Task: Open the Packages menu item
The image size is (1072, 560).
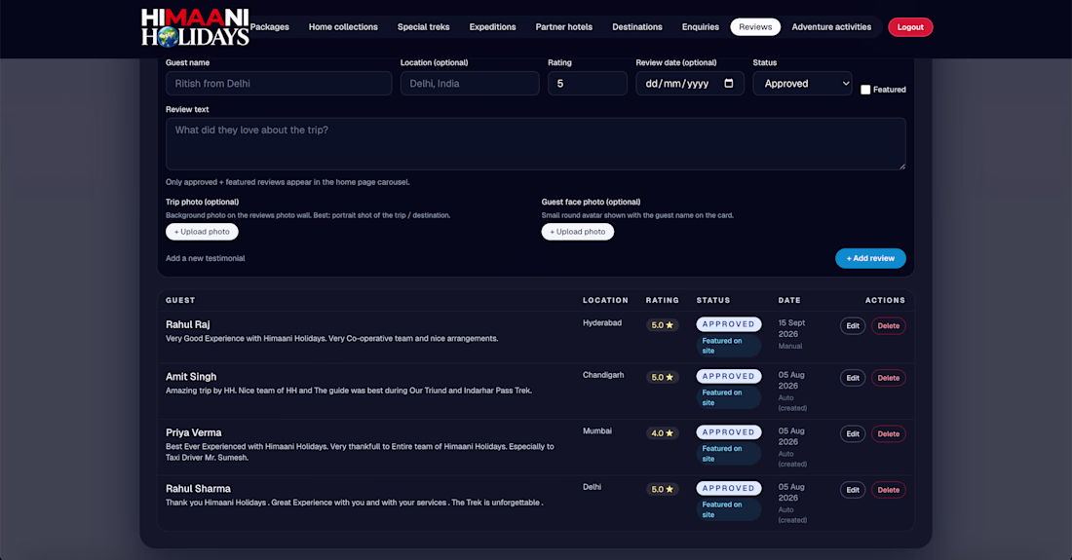Action: [x=269, y=27]
